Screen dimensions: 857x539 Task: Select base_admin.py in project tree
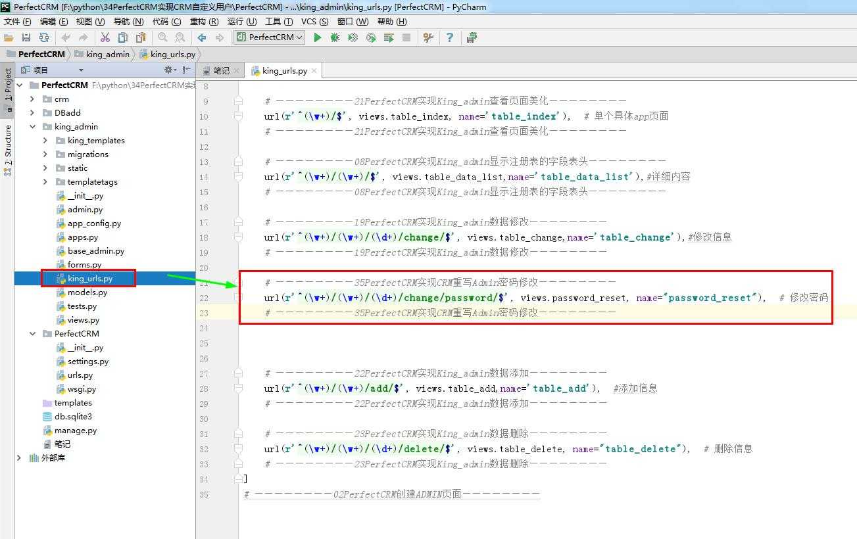click(x=96, y=250)
